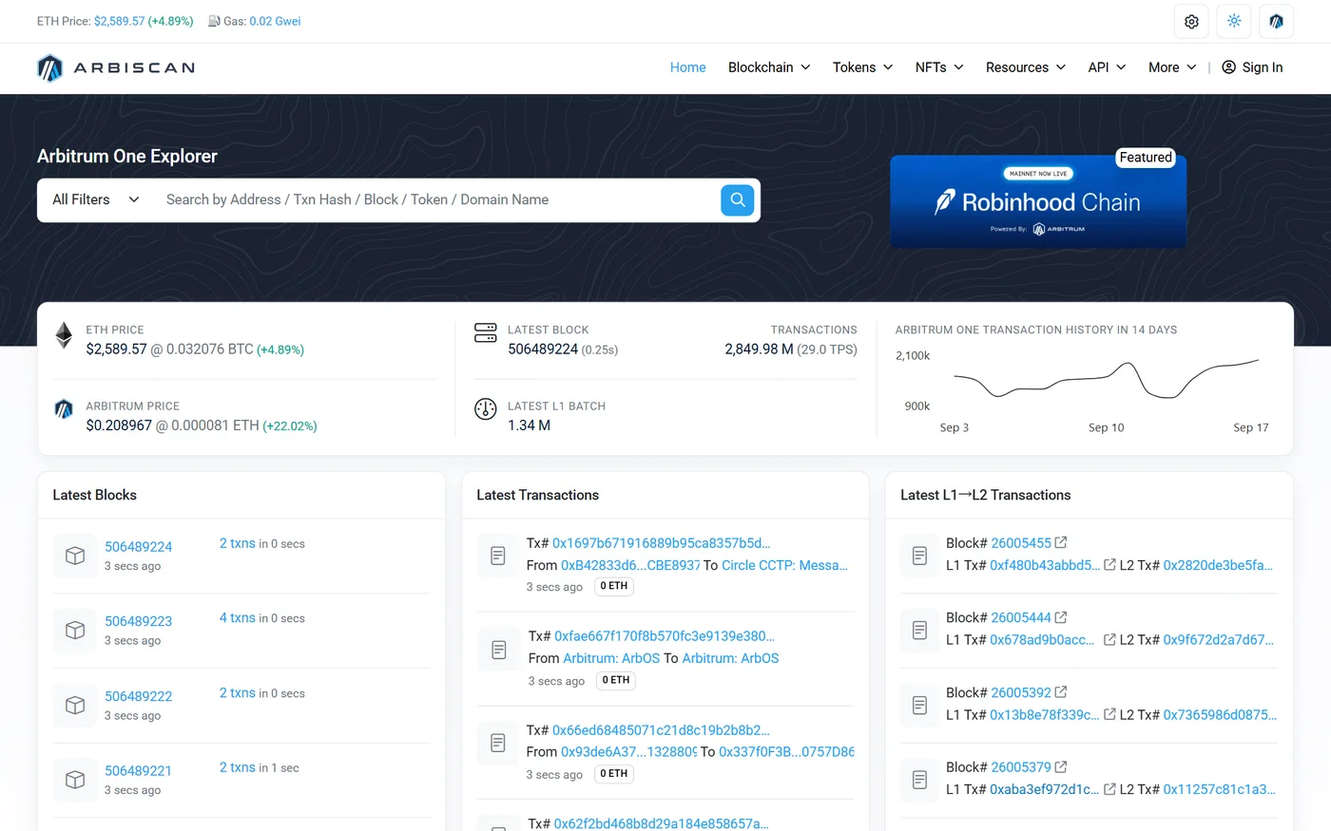Open block 506489224 link
The image size is (1331, 831).
pos(138,547)
